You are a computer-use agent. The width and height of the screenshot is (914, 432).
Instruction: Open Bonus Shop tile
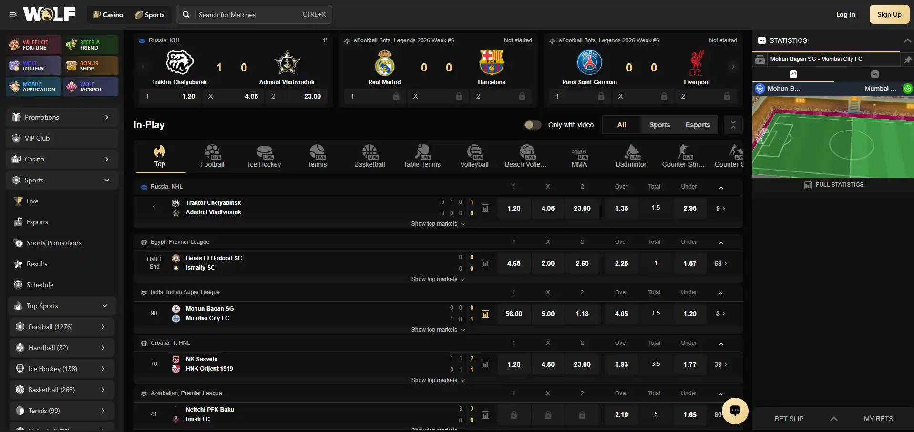coord(91,66)
